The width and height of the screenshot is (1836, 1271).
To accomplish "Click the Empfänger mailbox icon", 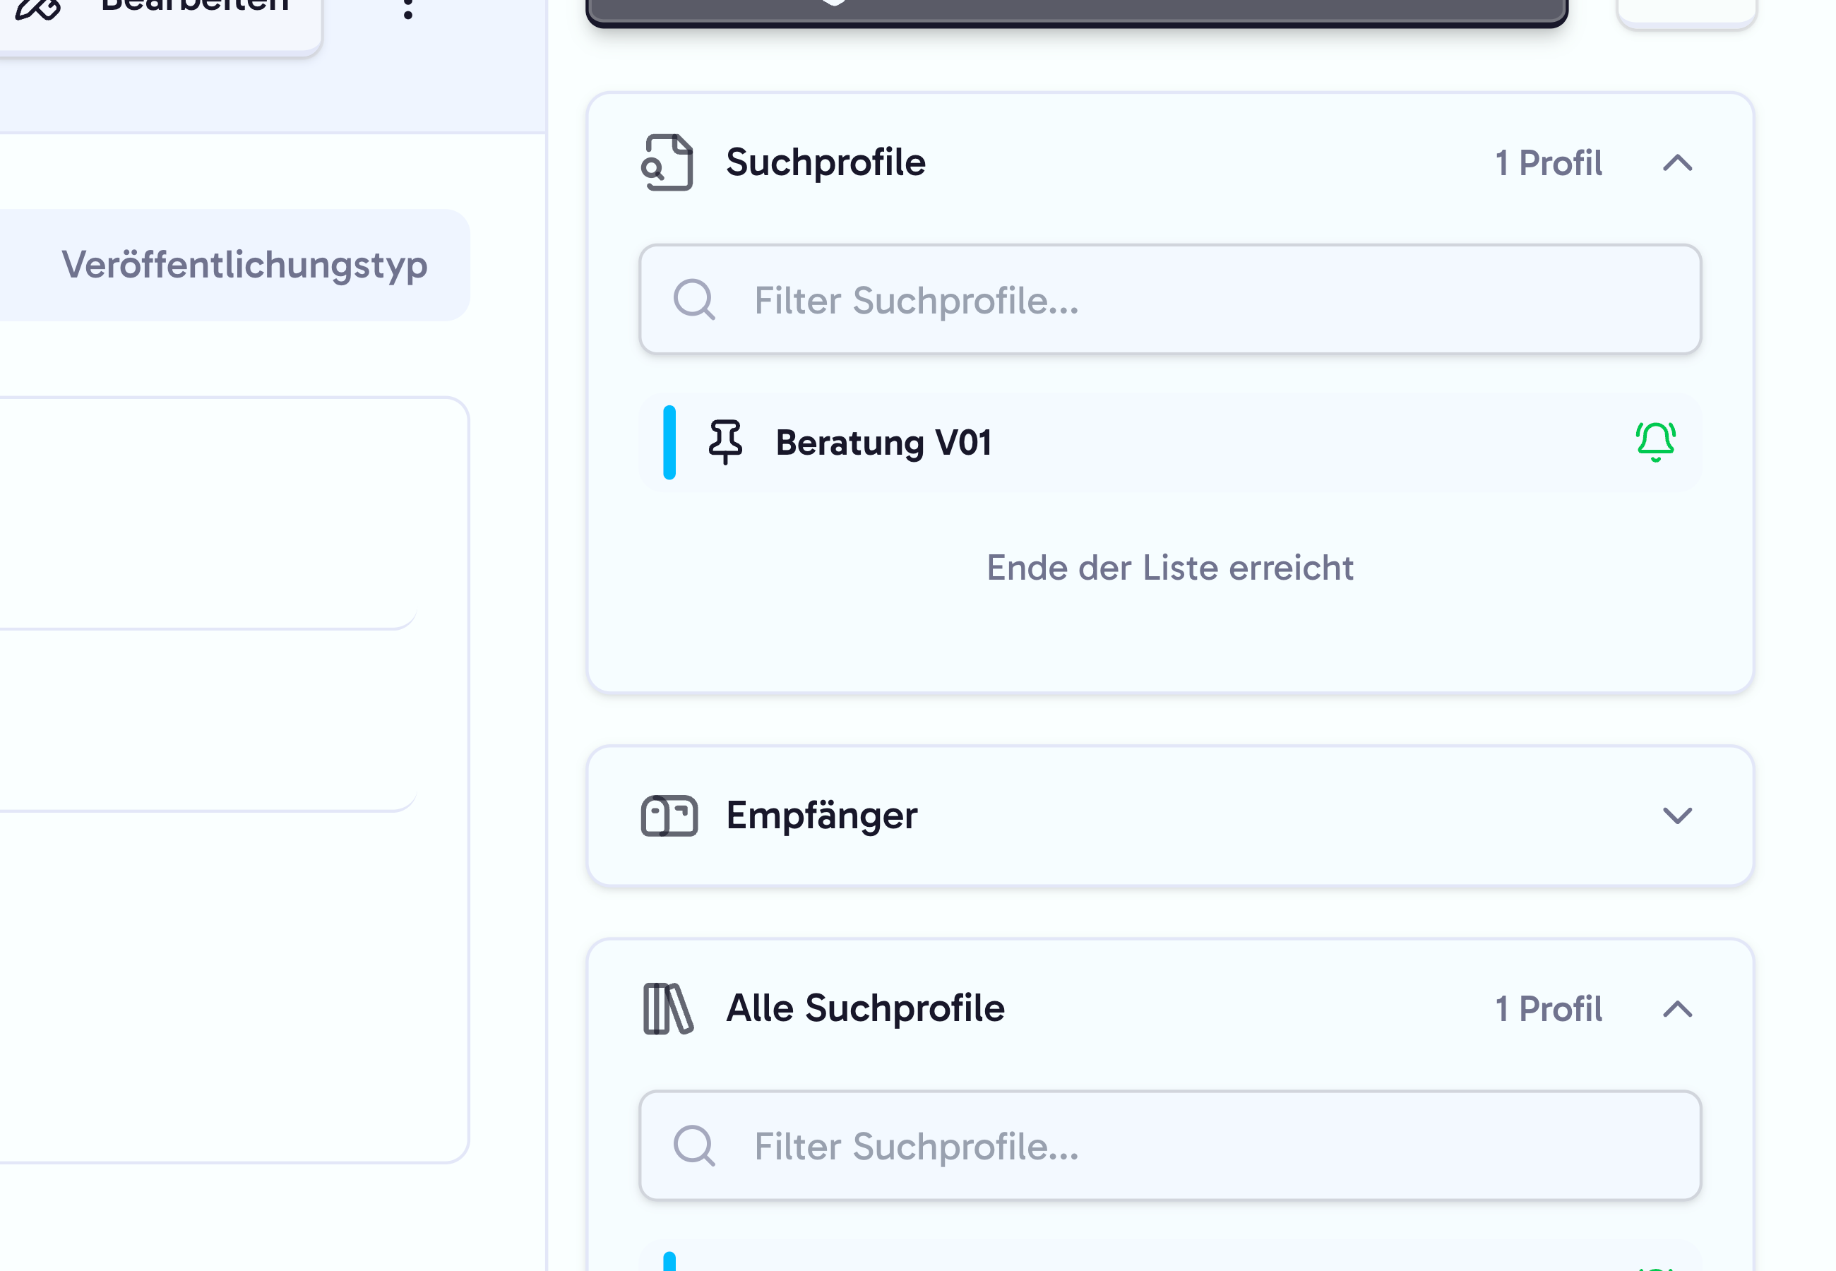I will click(x=669, y=816).
